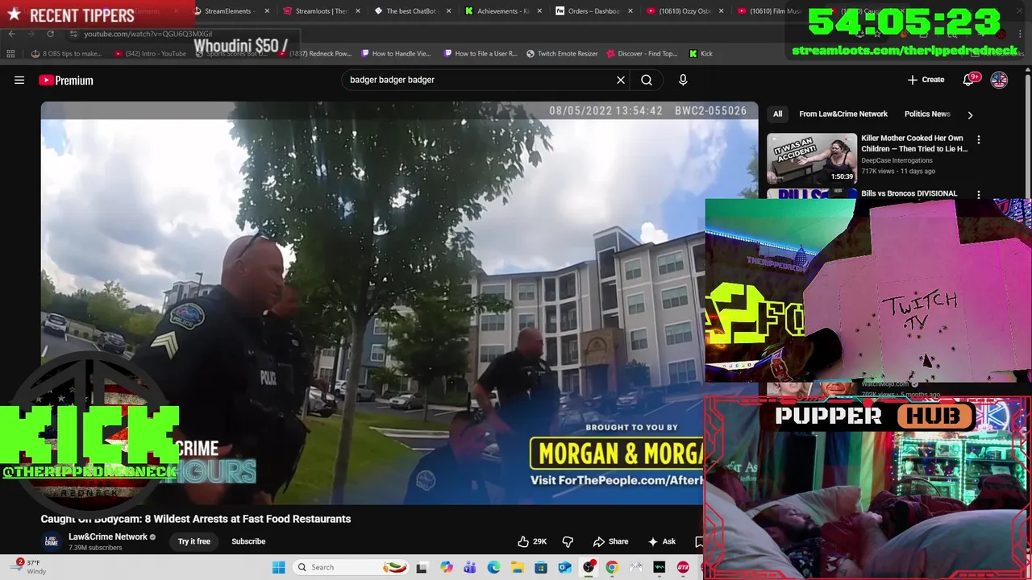Image resolution: width=1032 pixels, height=580 pixels.
Task: Close The best ChatBot tab
Action: (448, 11)
